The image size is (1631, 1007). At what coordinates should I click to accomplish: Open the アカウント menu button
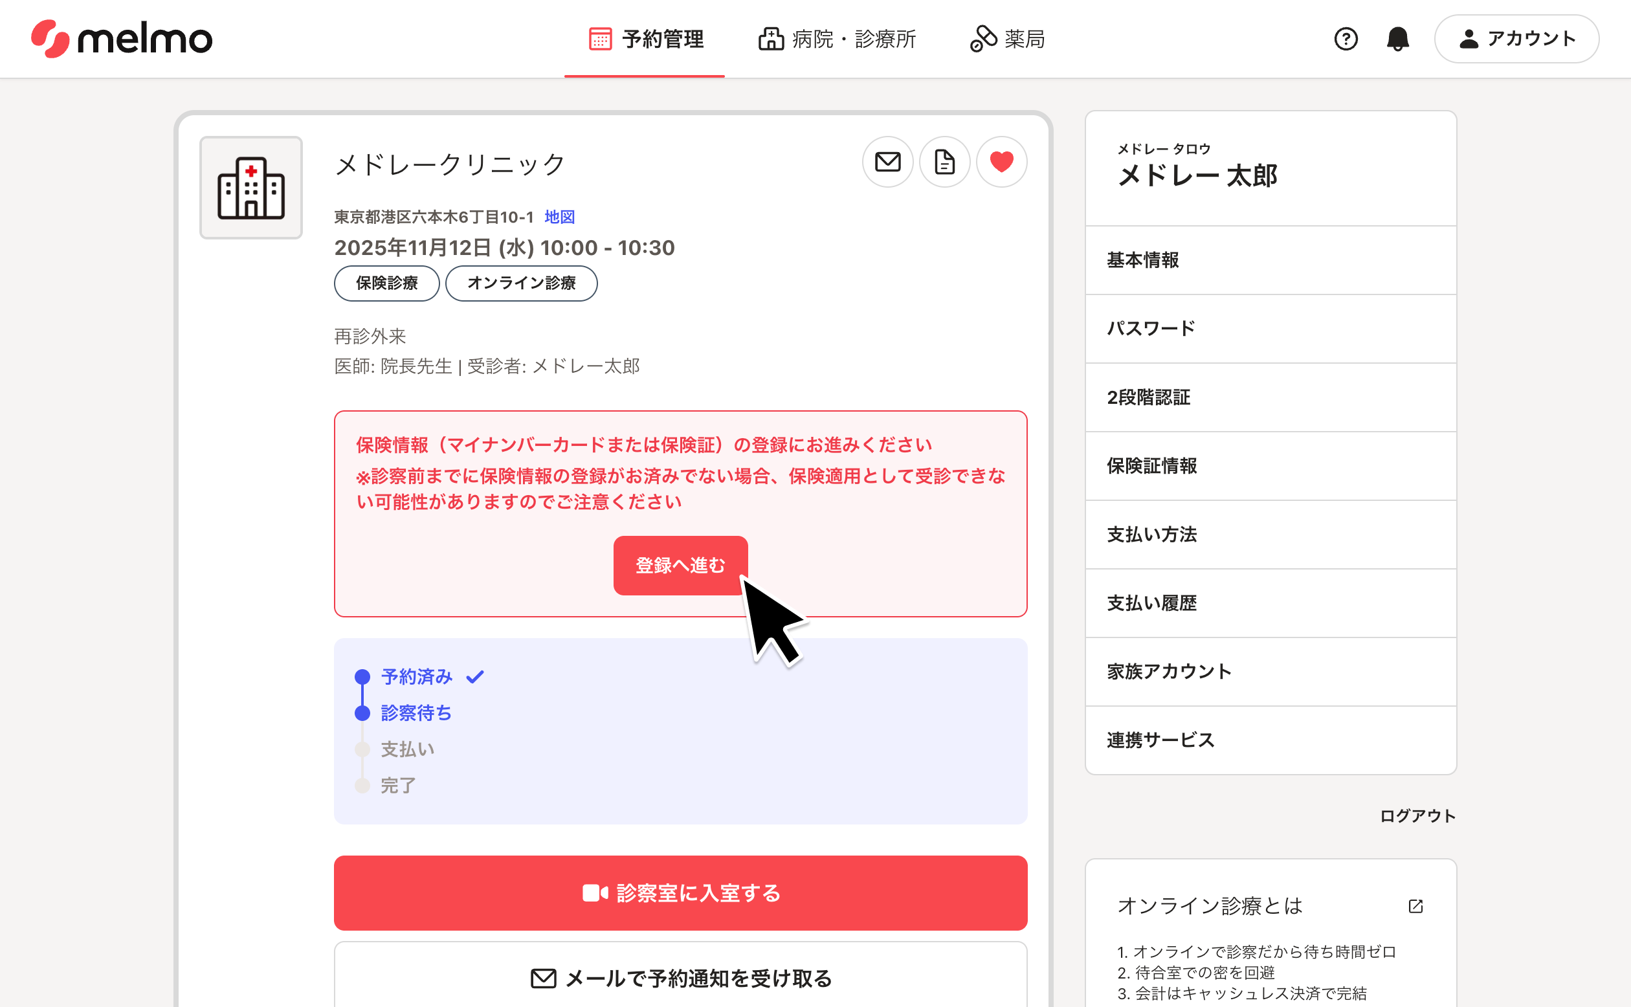[x=1516, y=39]
